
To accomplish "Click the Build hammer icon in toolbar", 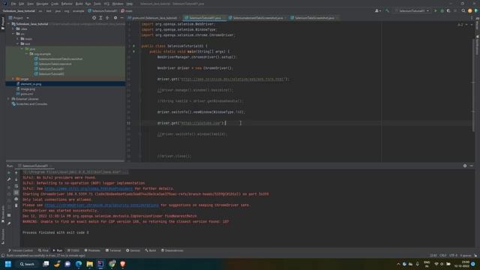I will (388, 10).
